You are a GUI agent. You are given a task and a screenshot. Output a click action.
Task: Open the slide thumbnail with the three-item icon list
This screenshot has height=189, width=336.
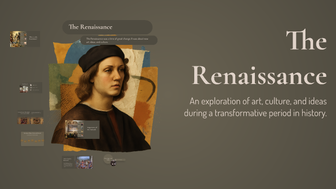pyautogui.click(x=31, y=87)
